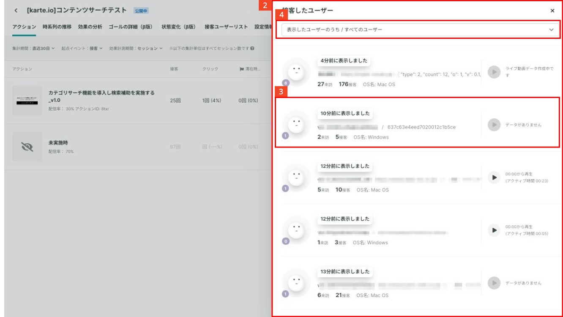Click the 1回 (4%) click value
Screen dimensions: 563x317
212,101
